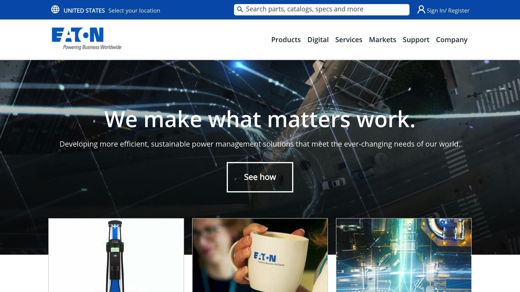
Task: Open the Markets menu
Action: 382,40
